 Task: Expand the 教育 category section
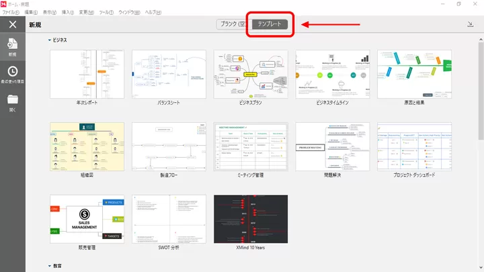50,266
